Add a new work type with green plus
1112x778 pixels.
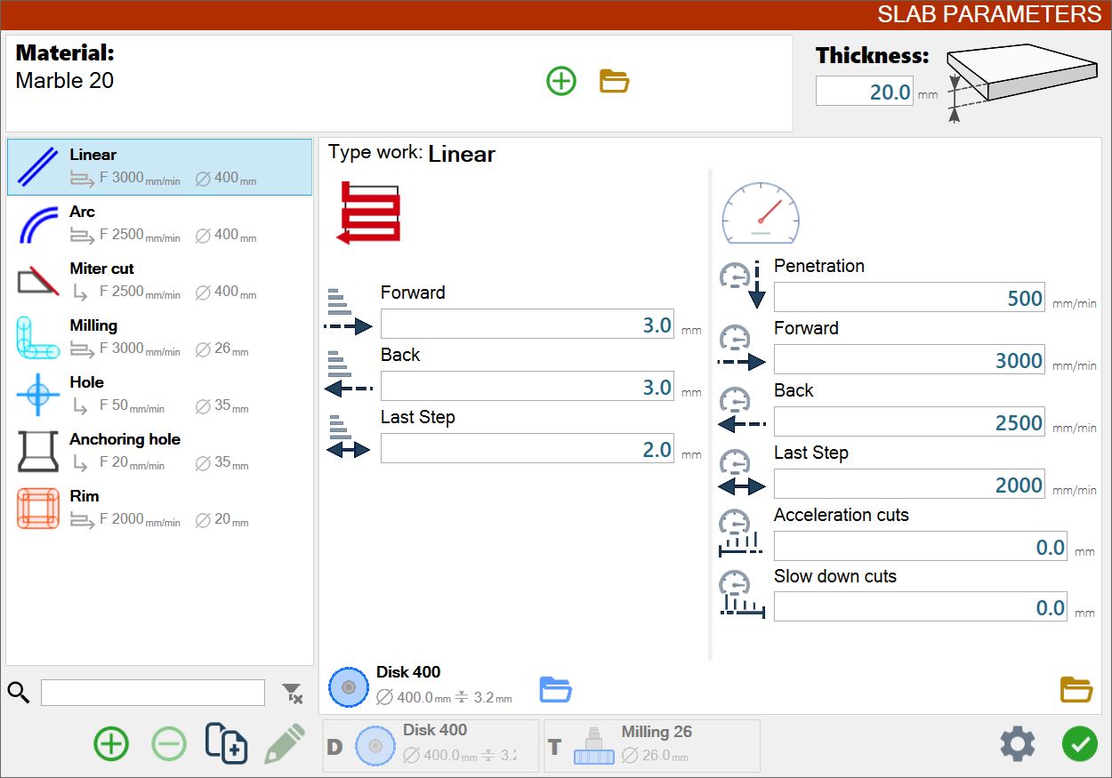111,743
